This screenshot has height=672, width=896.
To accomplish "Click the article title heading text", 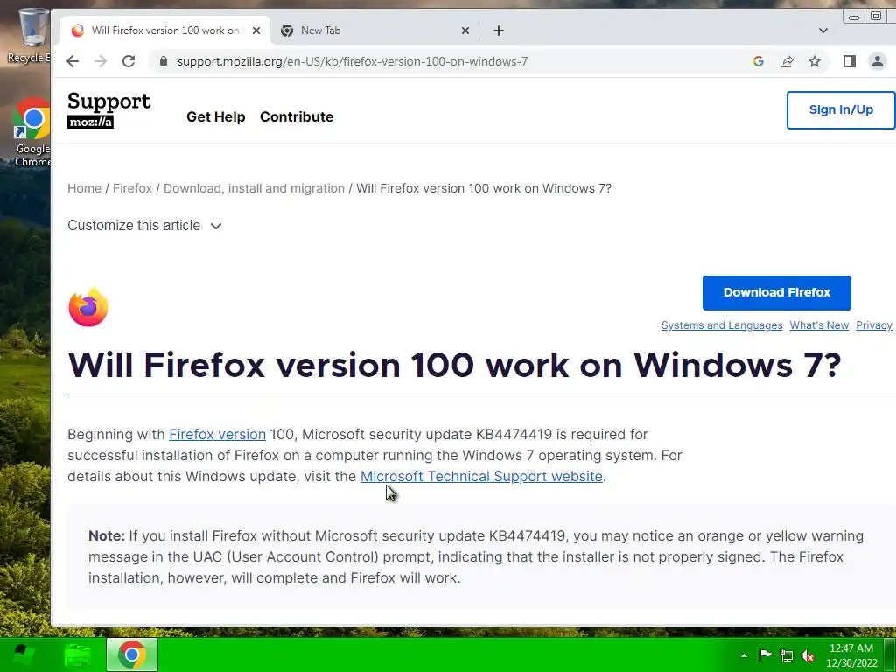I will [455, 365].
